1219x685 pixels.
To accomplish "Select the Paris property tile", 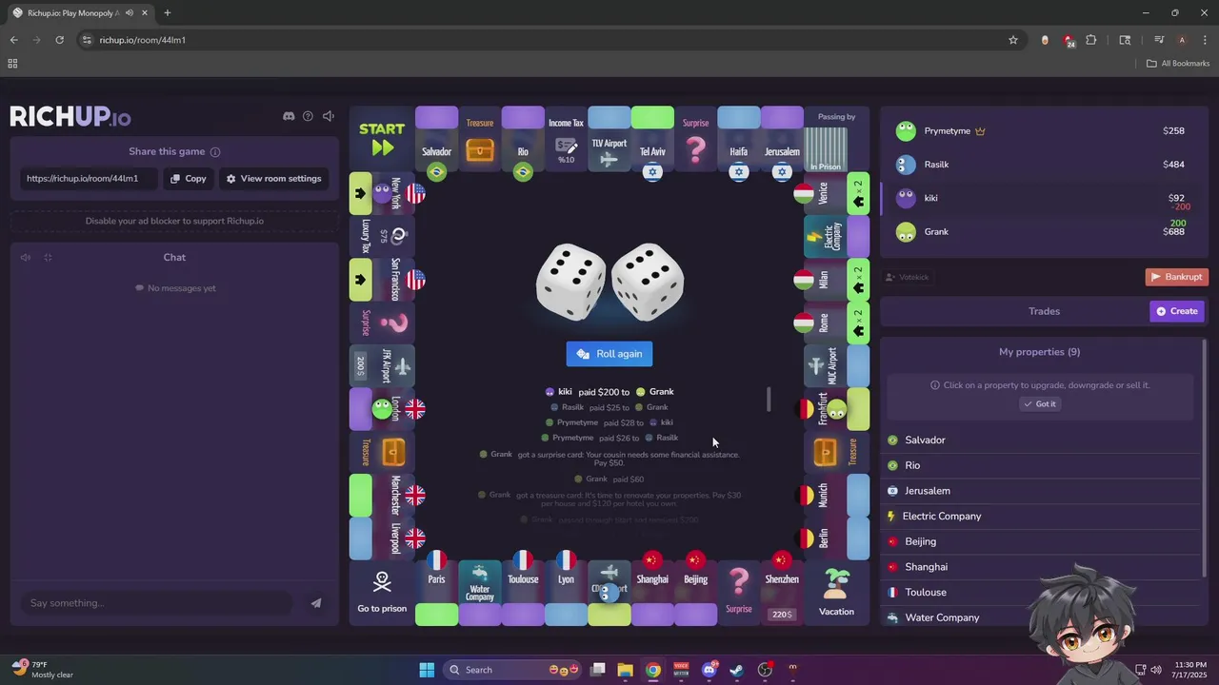I will [436, 593].
